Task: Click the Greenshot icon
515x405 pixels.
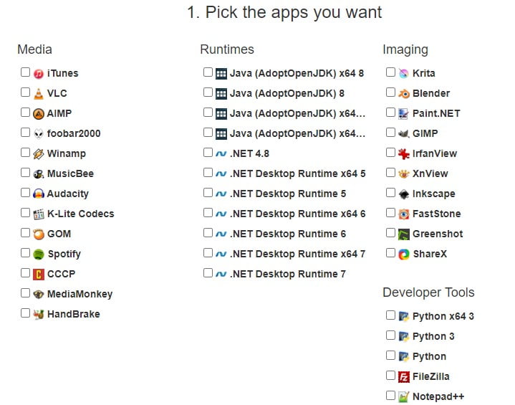Action: pos(404,234)
